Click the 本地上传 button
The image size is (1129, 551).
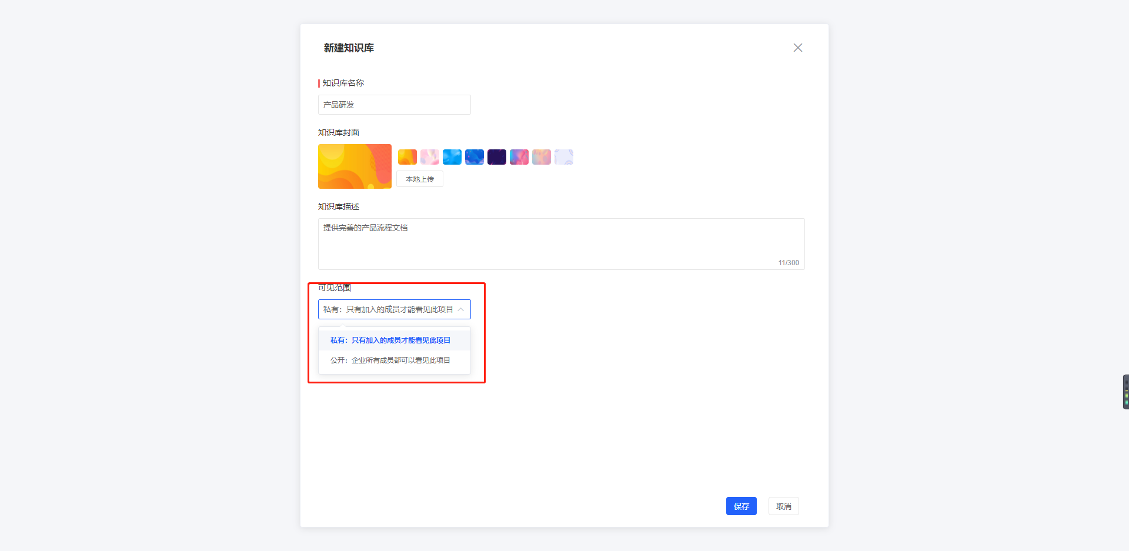coord(419,179)
